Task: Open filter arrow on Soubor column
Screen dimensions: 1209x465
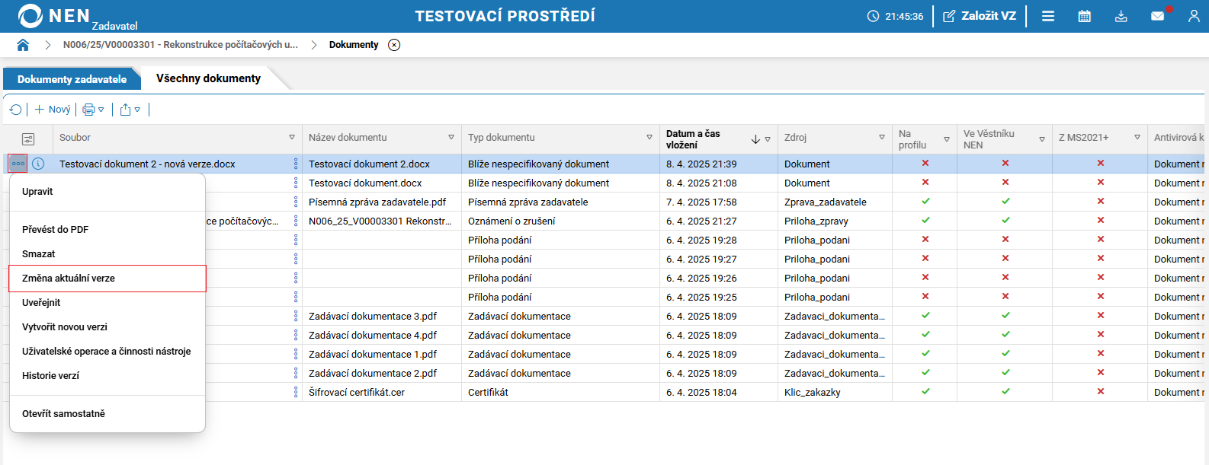Action: [292, 138]
